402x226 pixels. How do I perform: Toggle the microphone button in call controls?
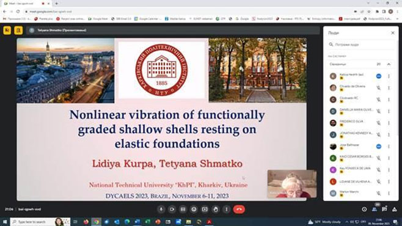[x=161, y=210]
